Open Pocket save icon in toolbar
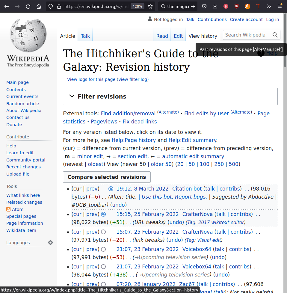Image resolution: width=287 pixels, height=293 pixels. [204, 7]
